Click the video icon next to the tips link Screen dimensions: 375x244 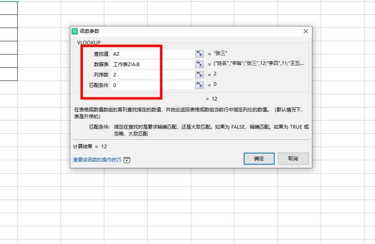(126, 159)
